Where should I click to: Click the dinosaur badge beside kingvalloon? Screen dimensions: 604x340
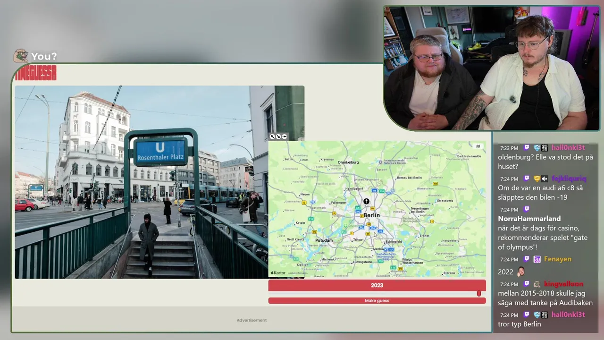pyautogui.click(x=537, y=284)
